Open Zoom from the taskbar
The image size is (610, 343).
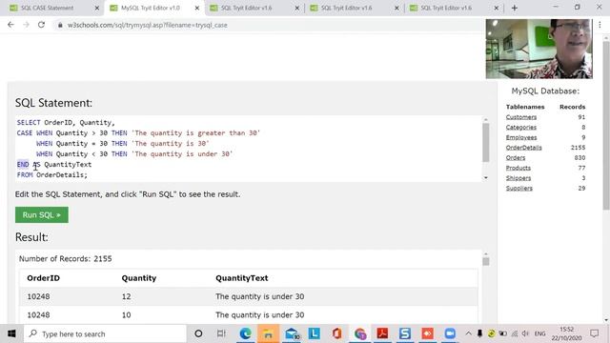pyautogui.click(x=450, y=333)
